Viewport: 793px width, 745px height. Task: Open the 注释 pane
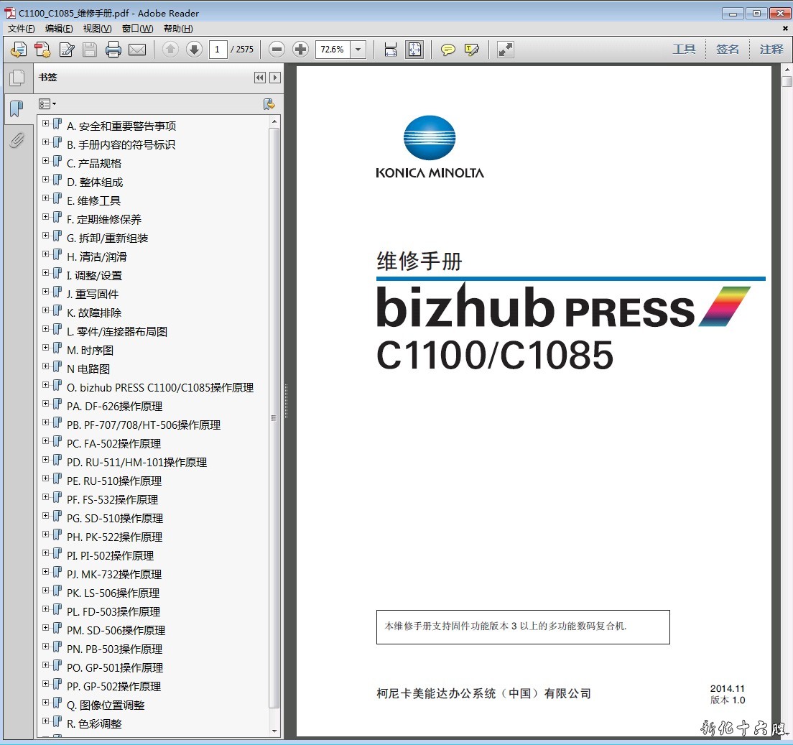pos(771,50)
